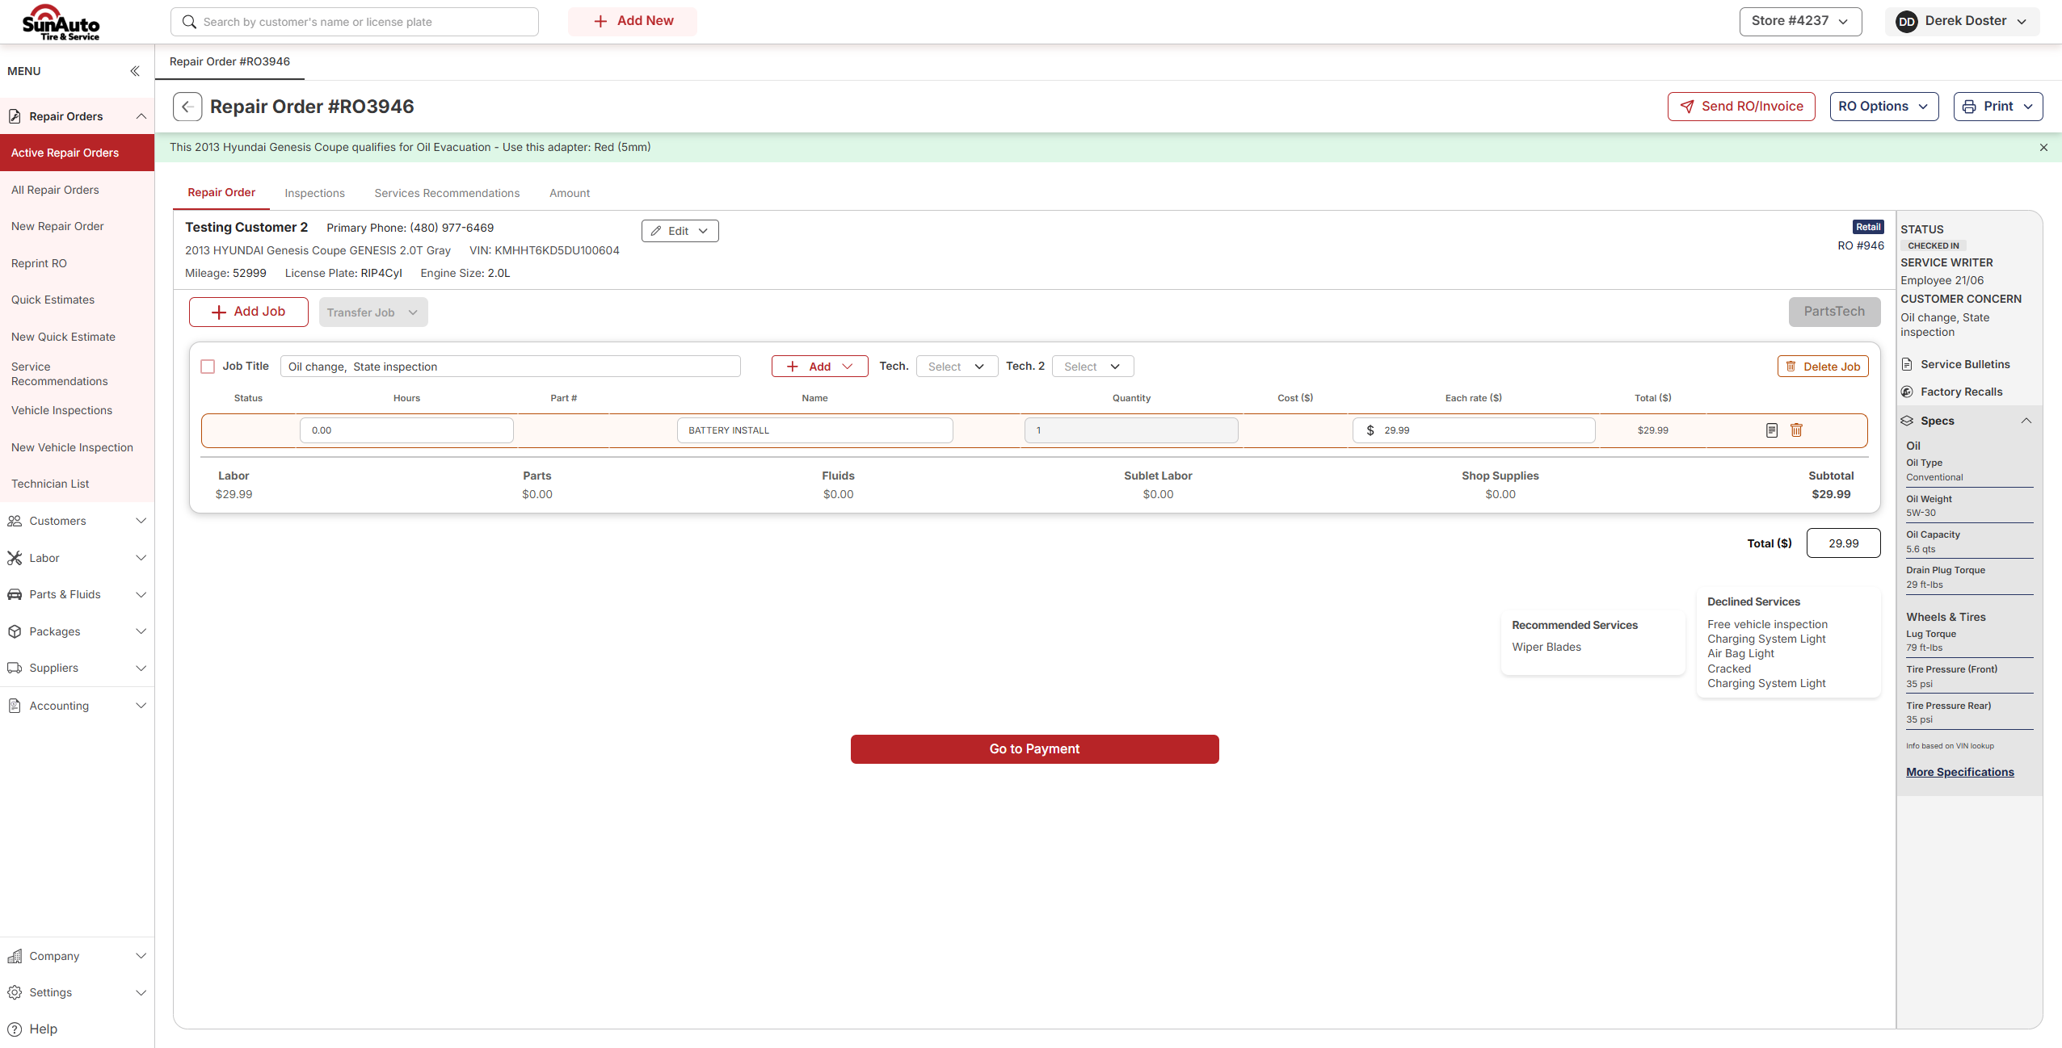Open the Derek Doster user menu
Viewport: 2062px width, 1048px height.
[x=1962, y=22]
